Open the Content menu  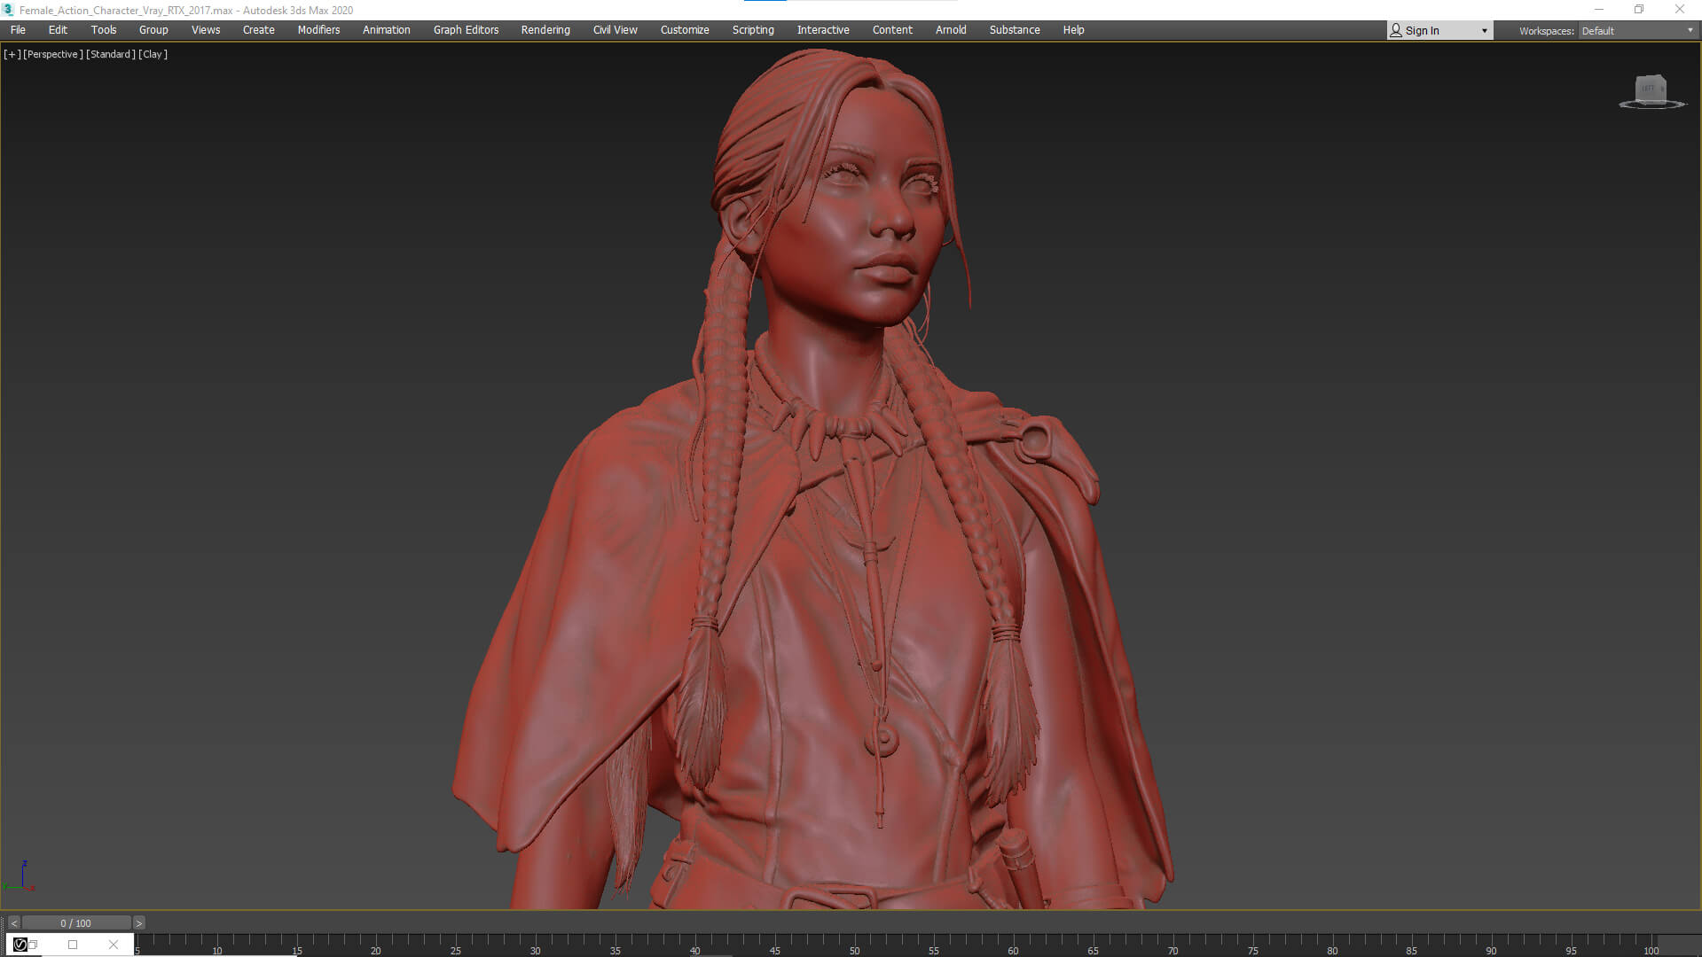tap(892, 30)
